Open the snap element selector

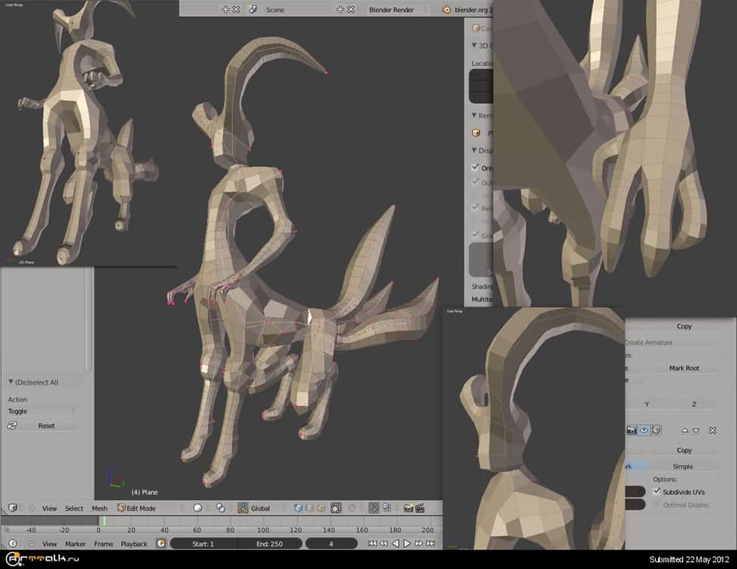pos(387,508)
